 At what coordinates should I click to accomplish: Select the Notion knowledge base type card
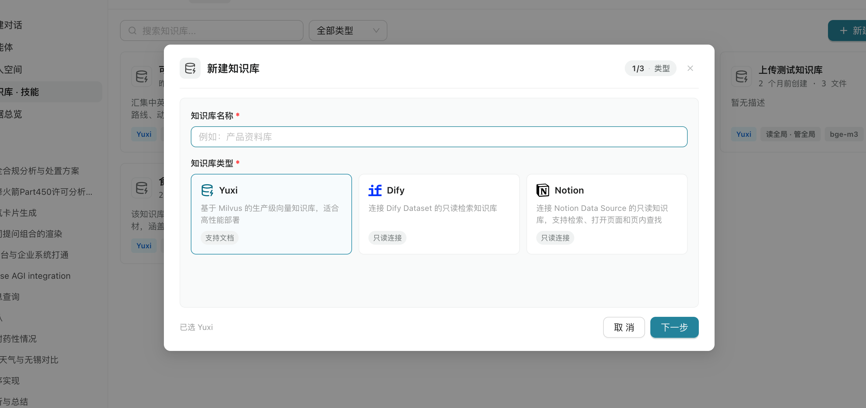[607, 214]
